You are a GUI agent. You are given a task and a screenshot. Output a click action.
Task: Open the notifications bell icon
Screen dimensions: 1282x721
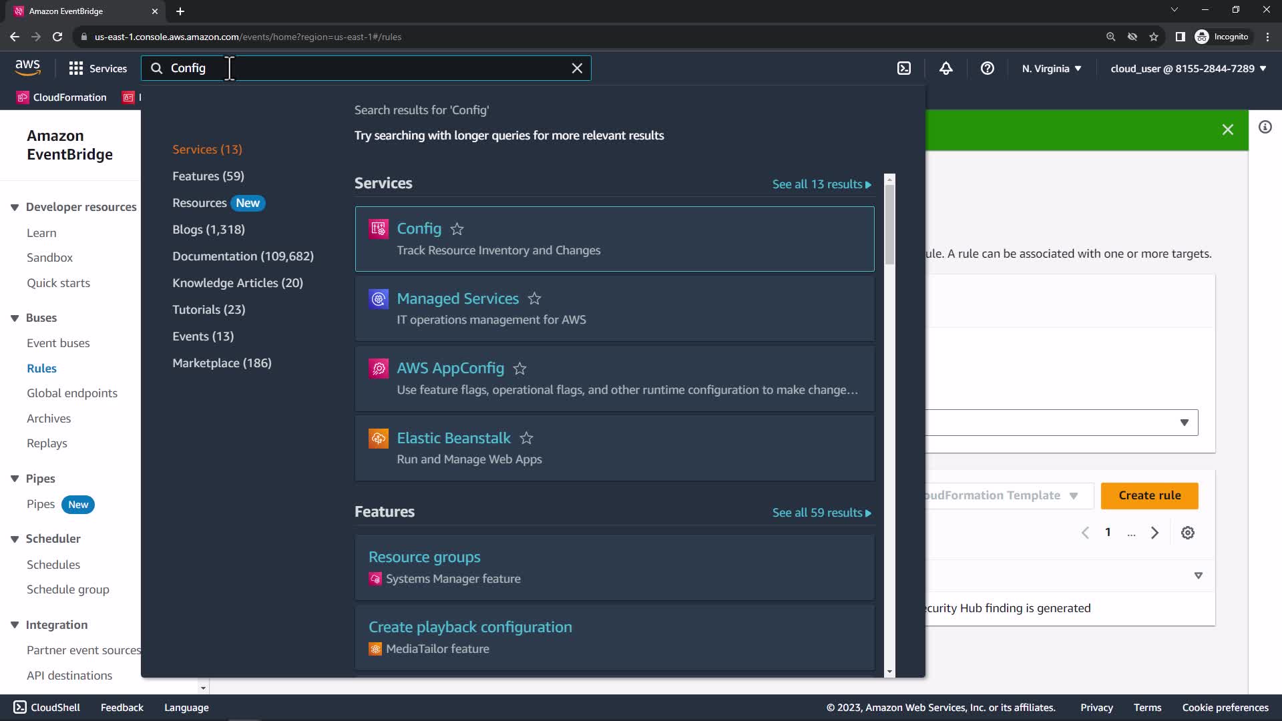(945, 68)
